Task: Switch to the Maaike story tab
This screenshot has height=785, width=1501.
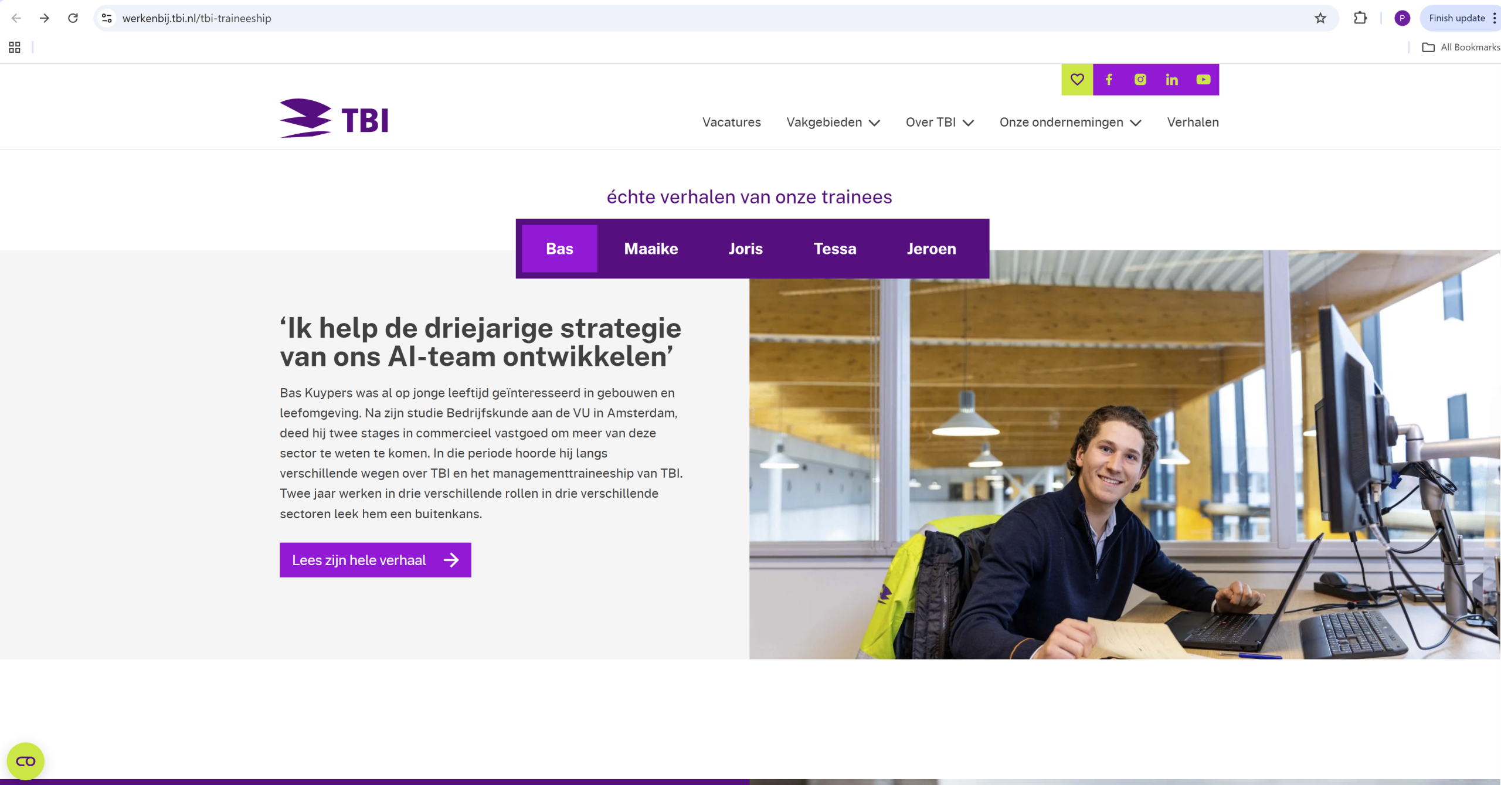Action: pyautogui.click(x=651, y=249)
